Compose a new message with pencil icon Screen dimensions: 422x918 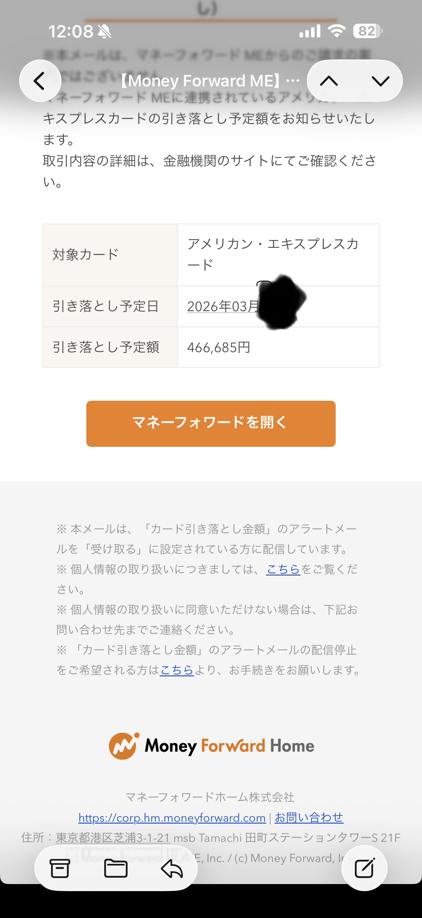(x=364, y=868)
